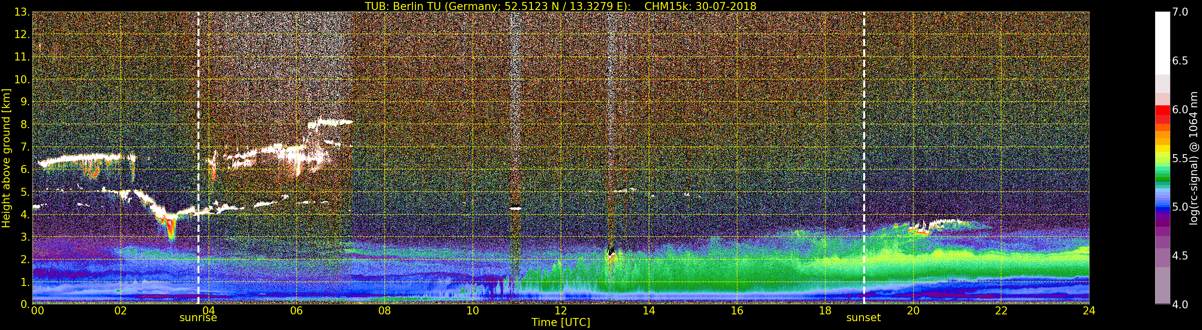The image size is (1202, 330).
Task: Select the white dashed sunset line
Action: coord(864,158)
